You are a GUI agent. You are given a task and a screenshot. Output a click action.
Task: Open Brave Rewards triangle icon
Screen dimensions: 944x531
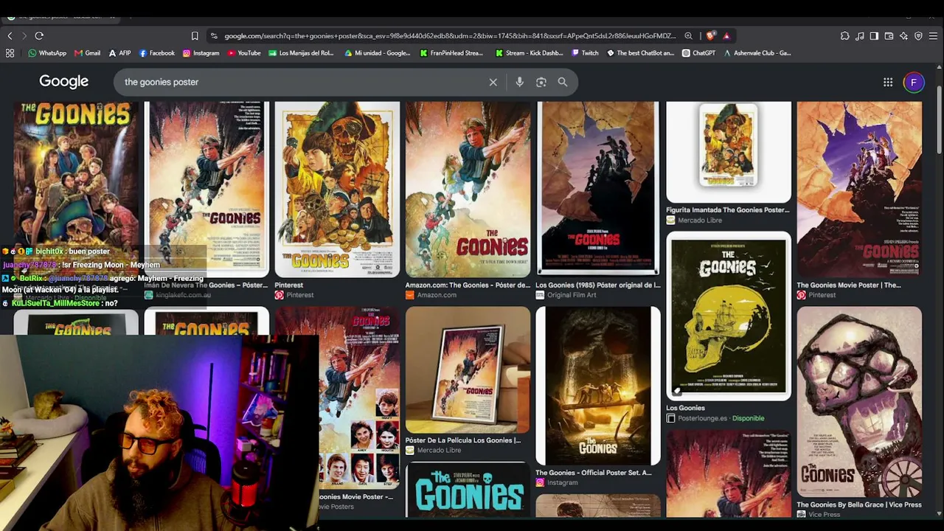726,35
